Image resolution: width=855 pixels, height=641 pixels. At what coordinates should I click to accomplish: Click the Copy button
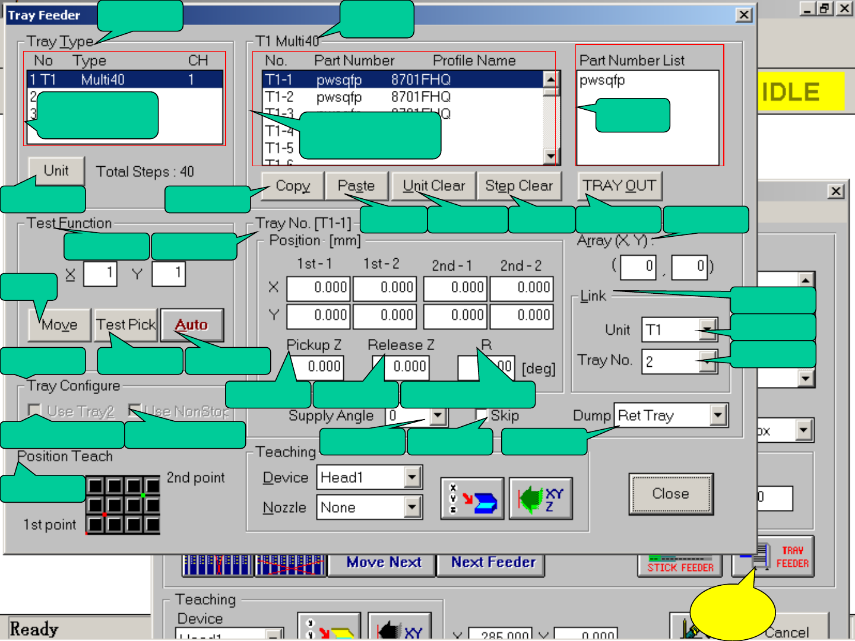(x=293, y=186)
